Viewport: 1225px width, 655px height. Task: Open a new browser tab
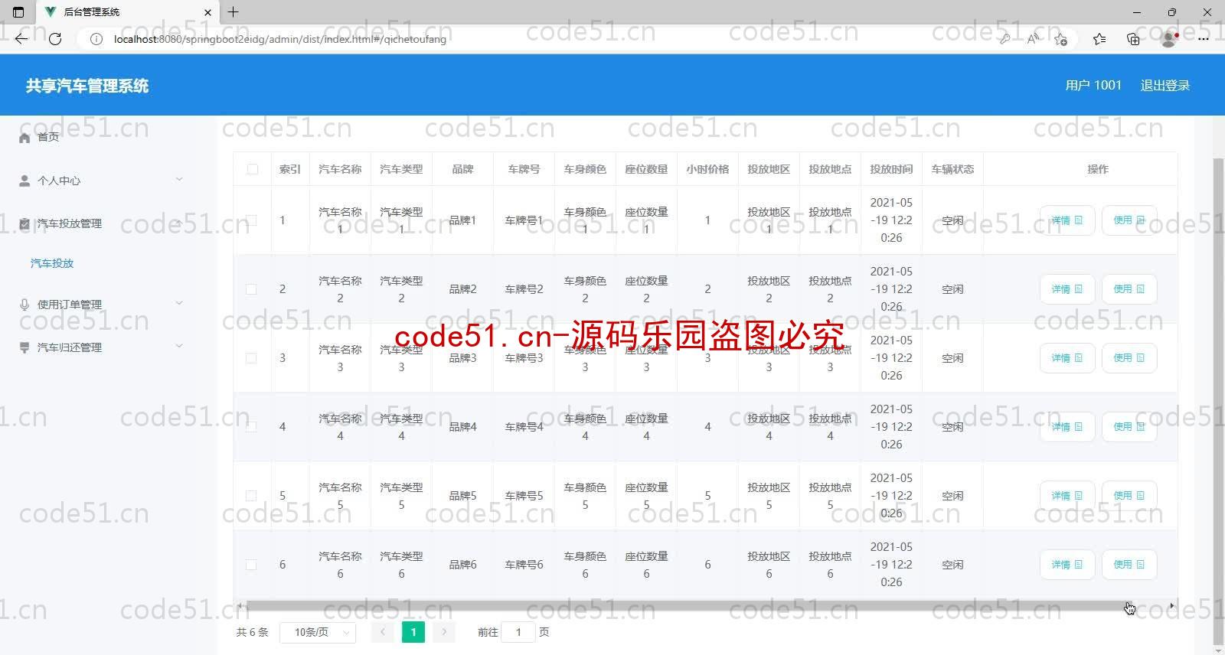(234, 12)
